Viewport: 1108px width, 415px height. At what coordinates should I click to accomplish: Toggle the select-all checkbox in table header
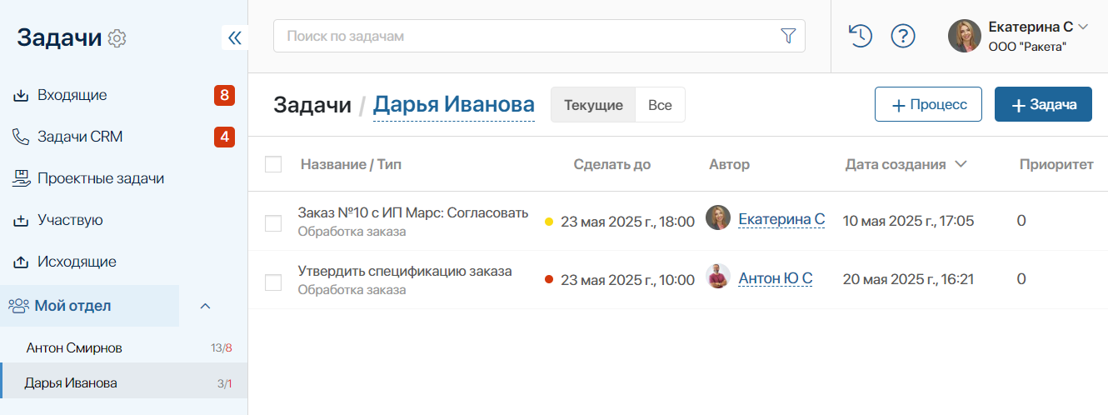tap(273, 164)
